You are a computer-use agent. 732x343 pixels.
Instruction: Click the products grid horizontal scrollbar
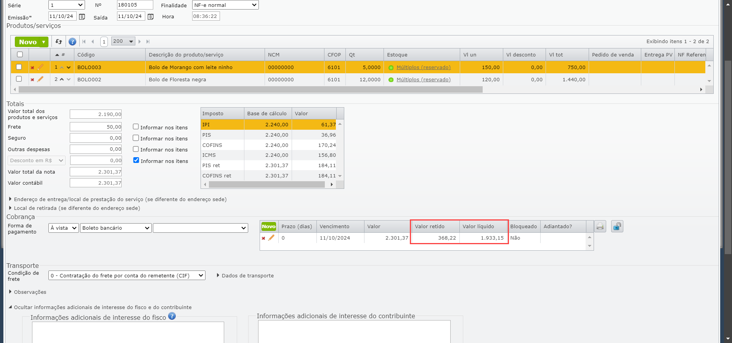250,90
